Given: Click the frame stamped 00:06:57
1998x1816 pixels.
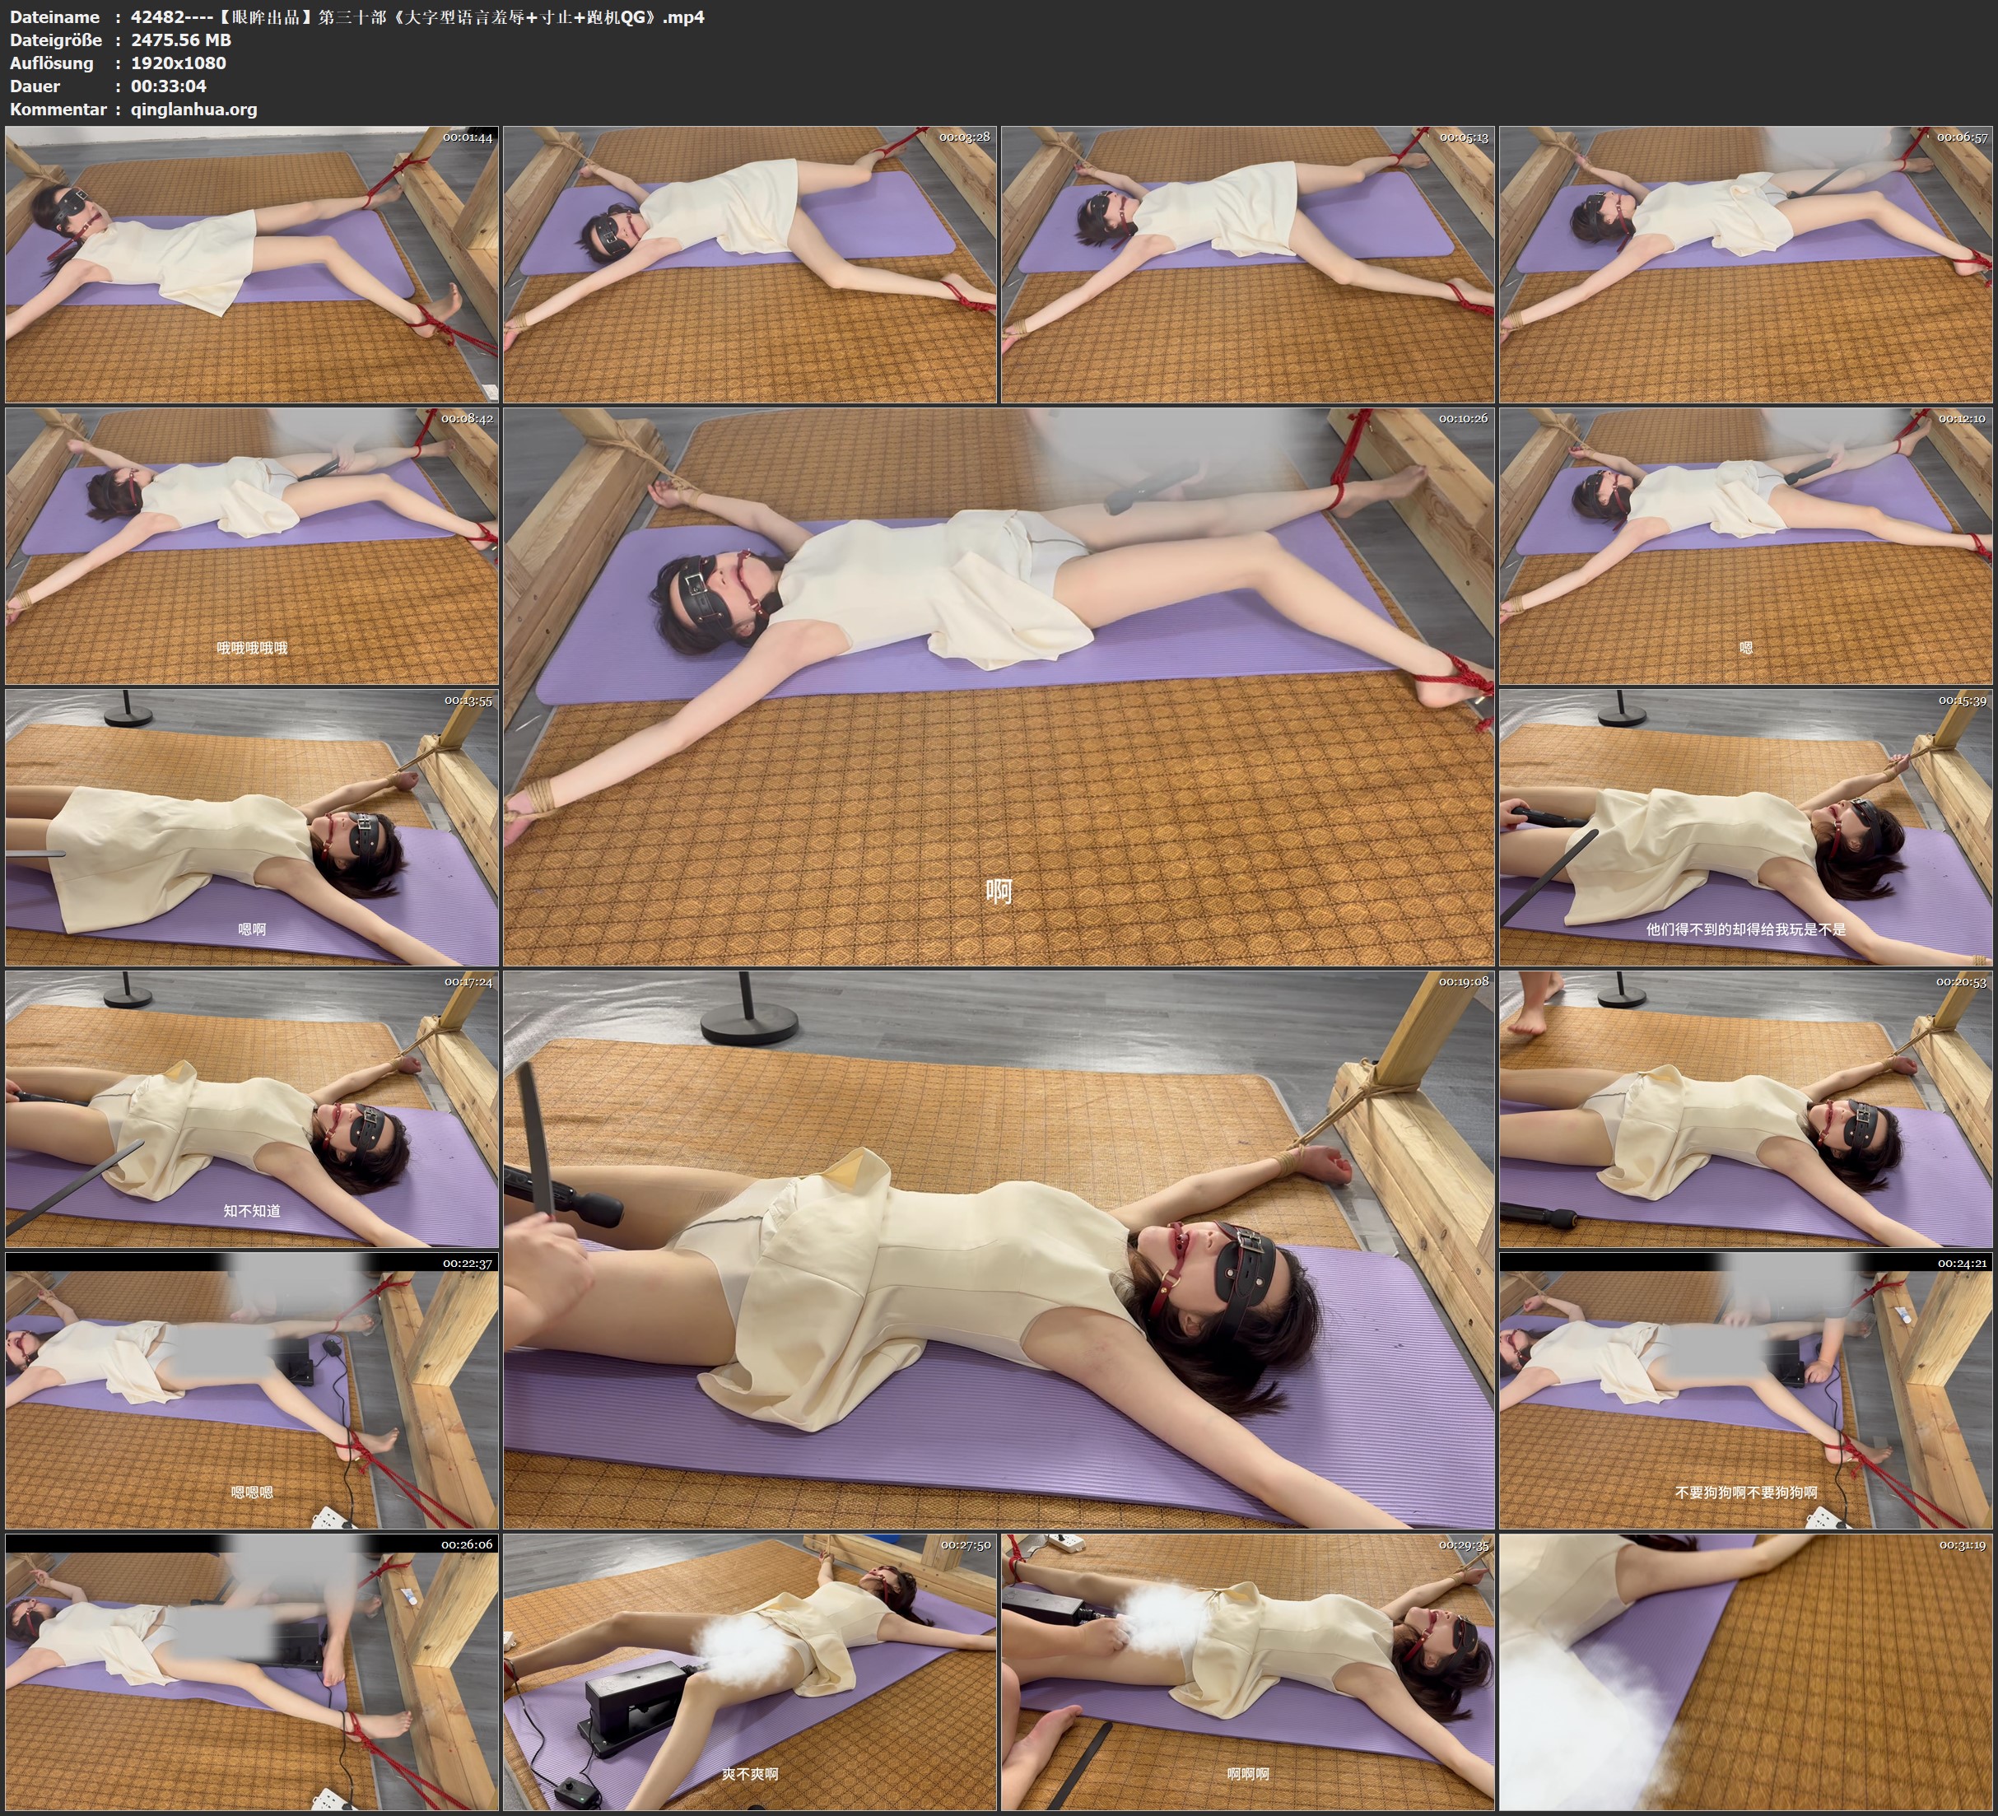Looking at the screenshot, I should click(1745, 265).
